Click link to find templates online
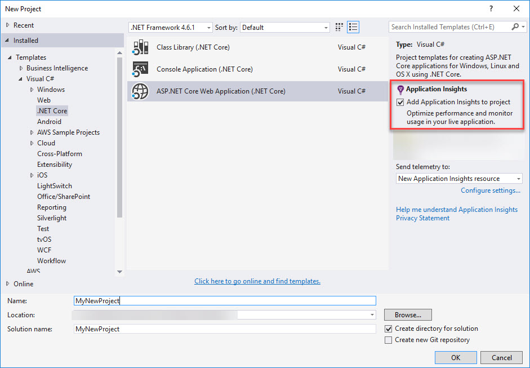The image size is (530, 368). click(x=257, y=281)
